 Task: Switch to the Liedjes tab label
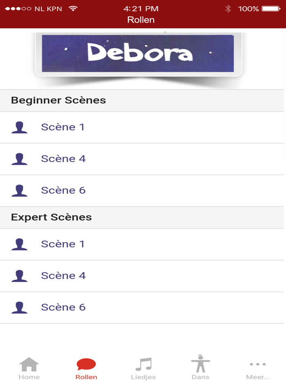coord(143,377)
